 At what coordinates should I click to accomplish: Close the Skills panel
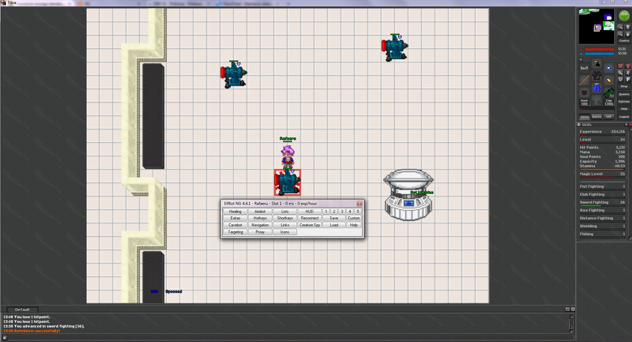click(630, 125)
